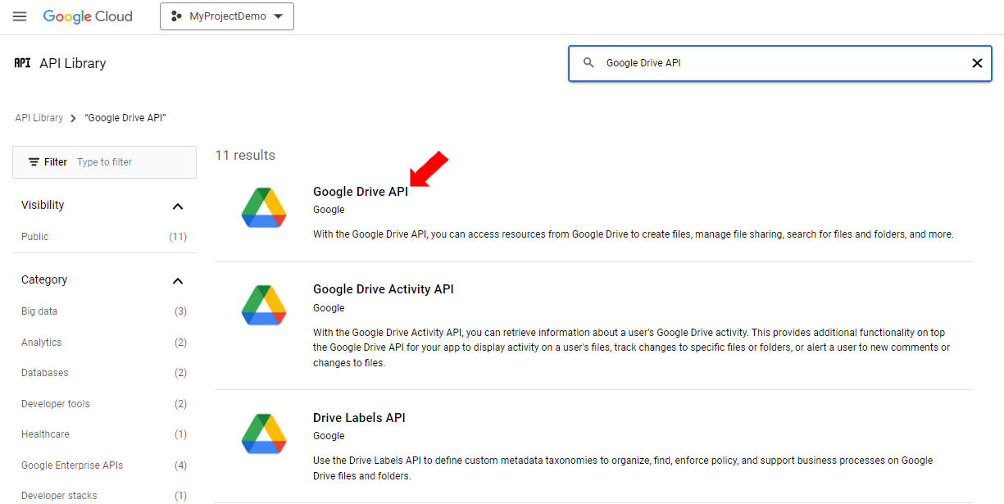
Task: Click the Type to filter input field
Action: coord(131,162)
